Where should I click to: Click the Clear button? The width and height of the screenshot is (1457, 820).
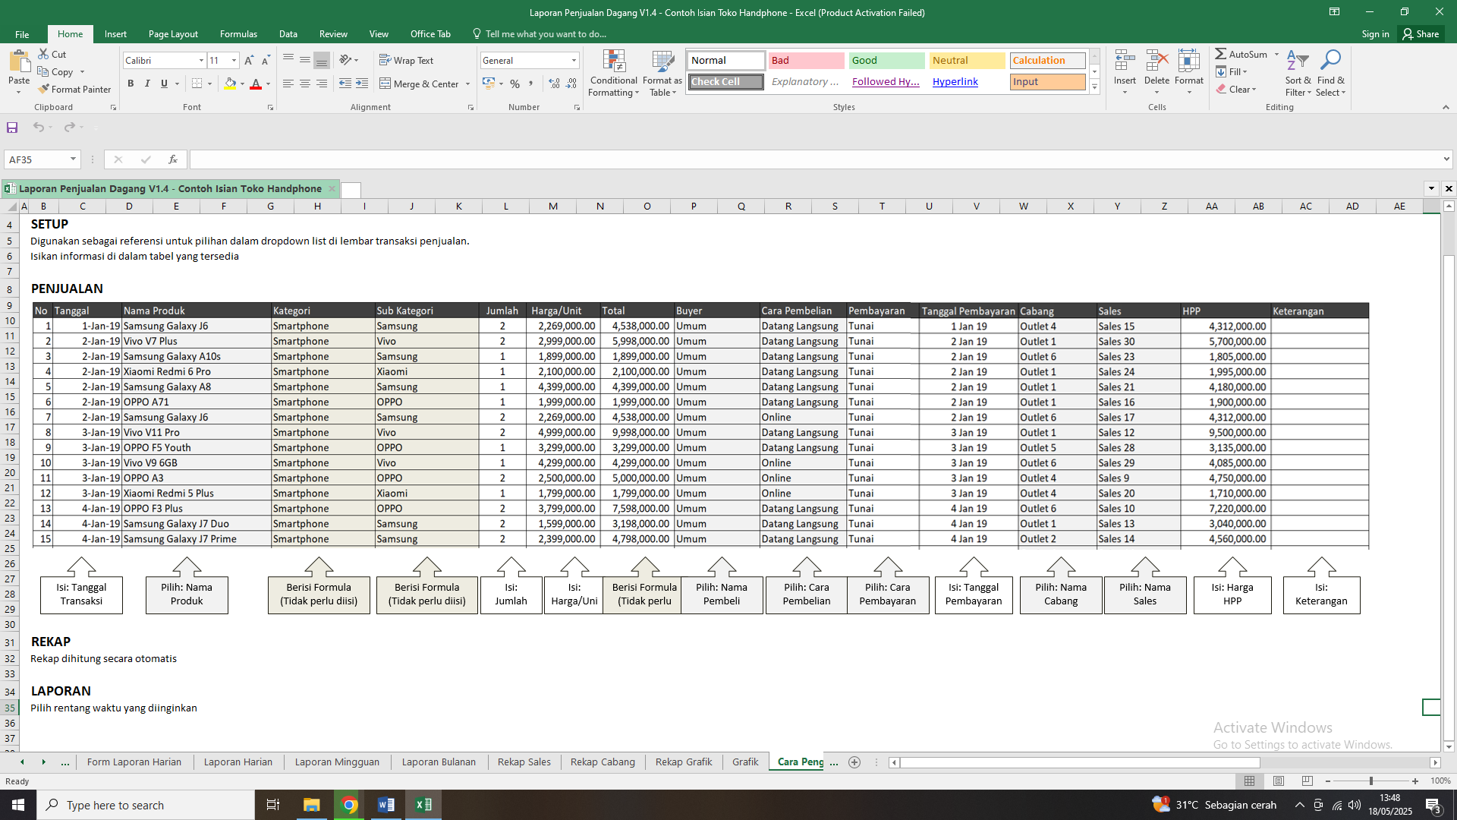pyautogui.click(x=1236, y=89)
